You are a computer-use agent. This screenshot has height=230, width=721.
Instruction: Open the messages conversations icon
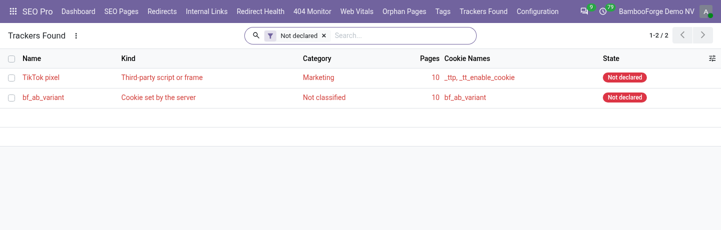point(584,11)
